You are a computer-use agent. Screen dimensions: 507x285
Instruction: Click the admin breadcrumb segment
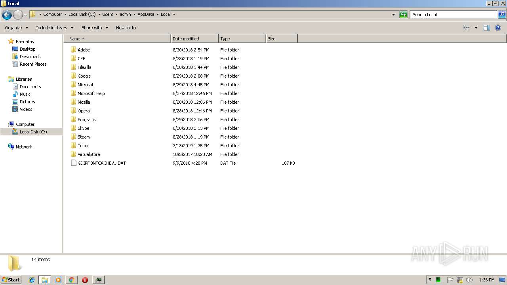click(x=125, y=14)
